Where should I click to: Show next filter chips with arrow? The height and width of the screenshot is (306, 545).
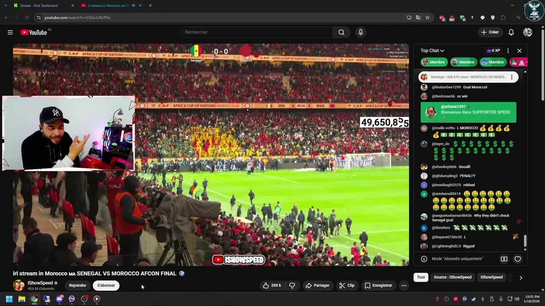[x=520, y=278]
